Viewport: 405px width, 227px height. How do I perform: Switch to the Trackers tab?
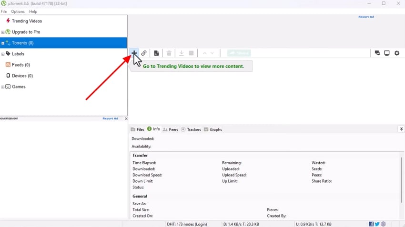(x=191, y=129)
